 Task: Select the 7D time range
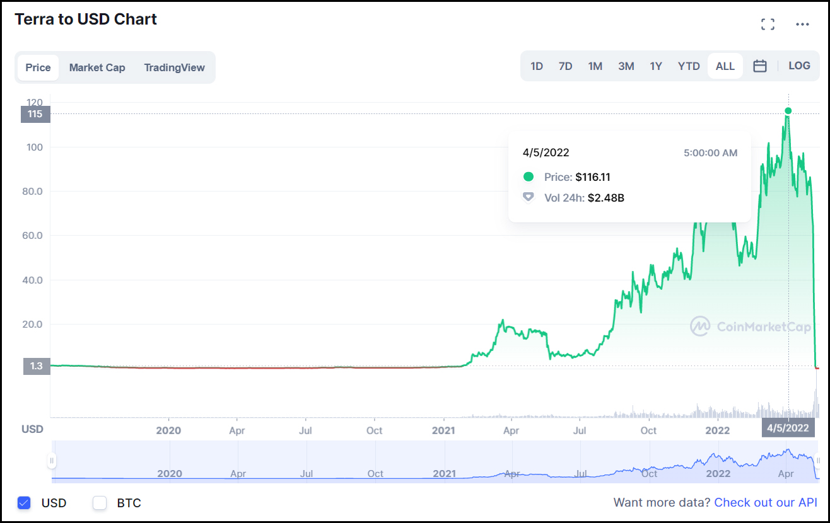click(x=565, y=65)
